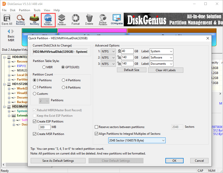Screen dimensions: 223x173
Task: Open the Backup Partition tool
Action: pyautogui.click(x=103, y=20)
